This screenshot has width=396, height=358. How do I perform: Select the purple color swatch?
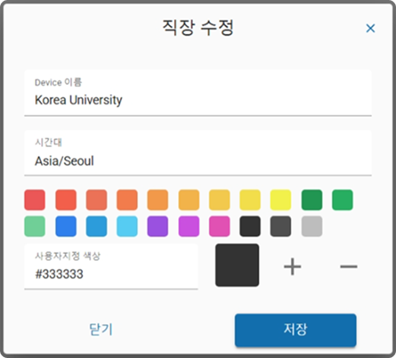pyautogui.click(x=157, y=226)
